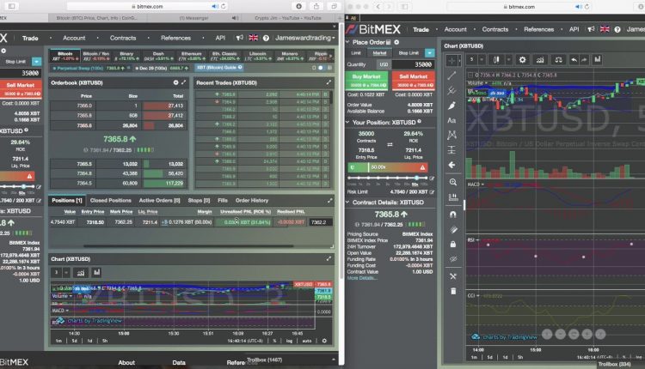Select the pitchfork tool in right chart toolbar
The height and width of the screenshot is (369, 645).
pyautogui.click(x=451, y=90)
